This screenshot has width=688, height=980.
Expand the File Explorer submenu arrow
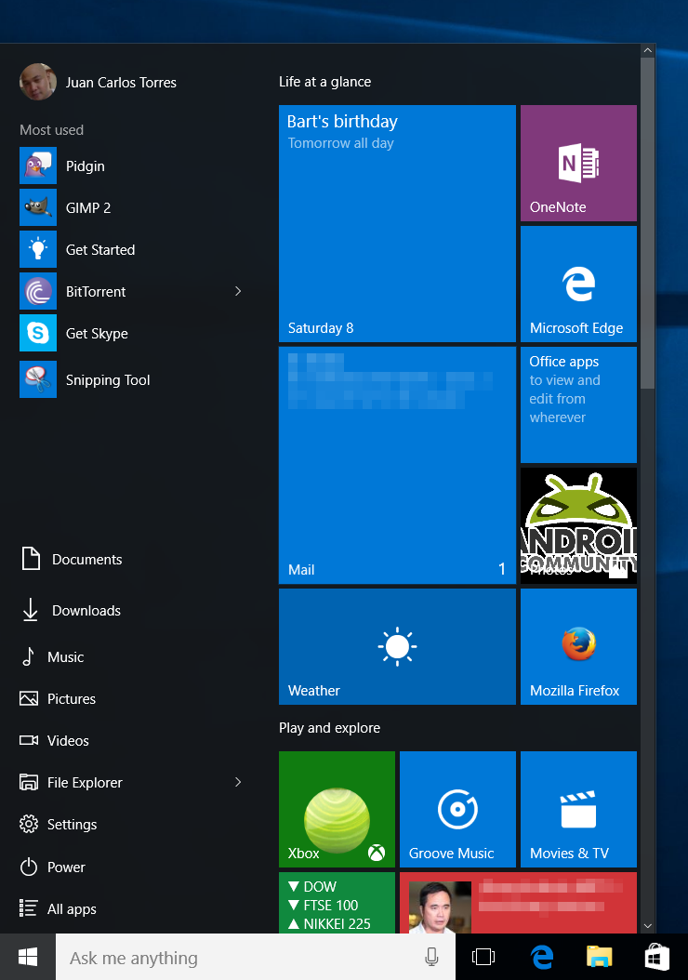(x=238, y=782)
